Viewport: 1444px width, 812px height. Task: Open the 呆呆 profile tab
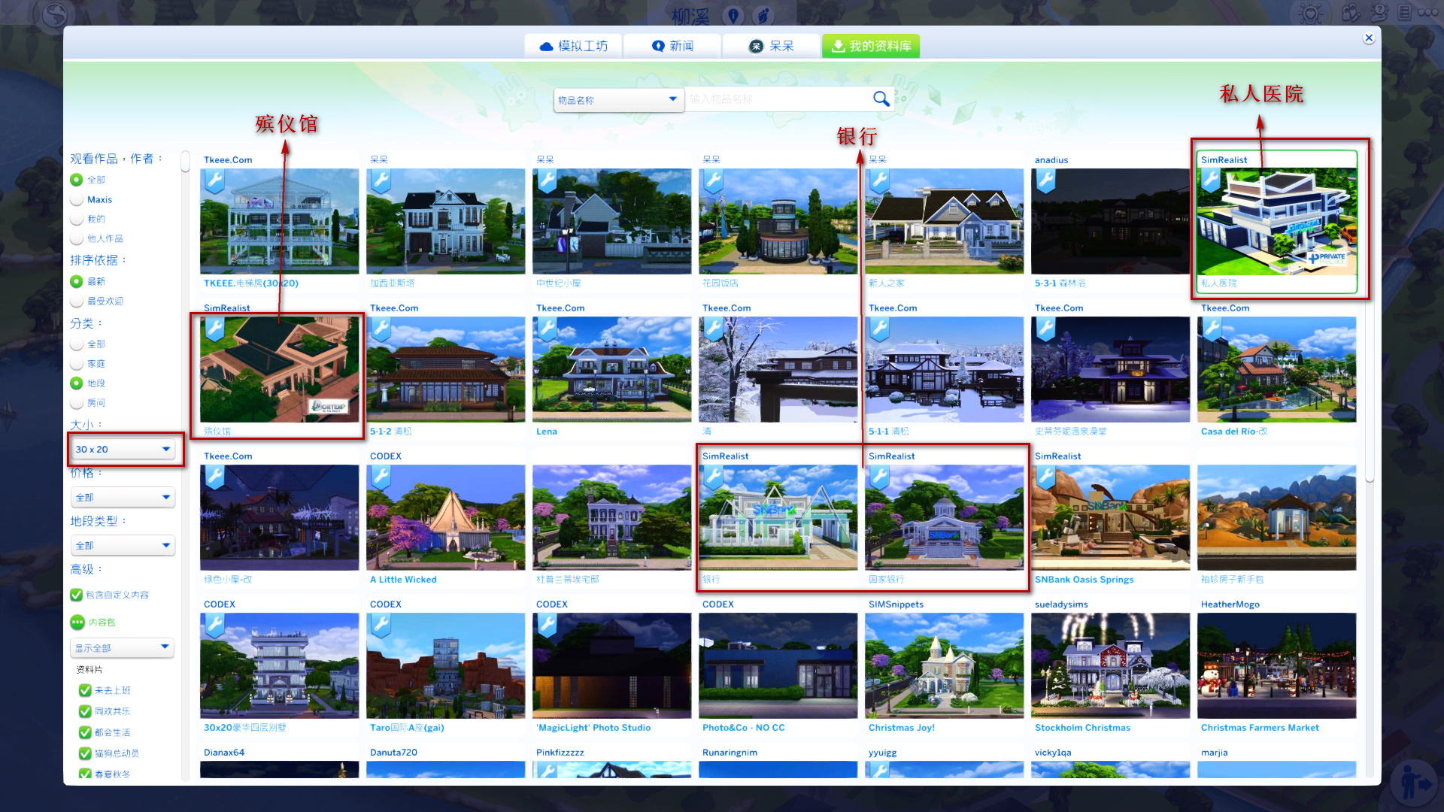click(x=772, y=46)
